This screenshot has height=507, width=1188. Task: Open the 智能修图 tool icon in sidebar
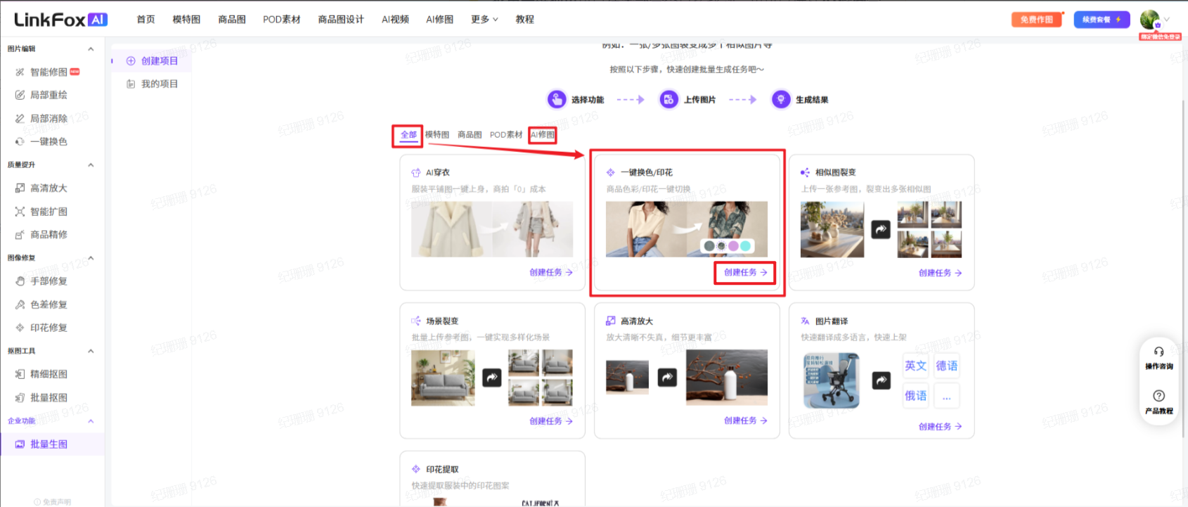[x=20, y=72]
